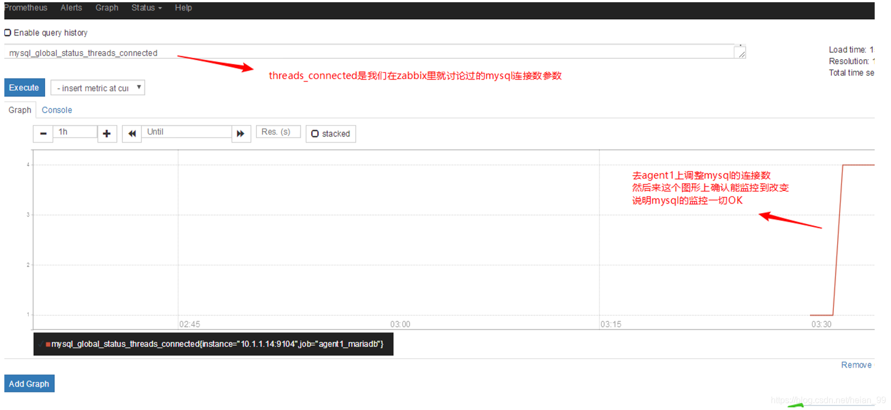Open the Alerts page
The height and width of the screenshot is (410, 891).
[71, 8]
